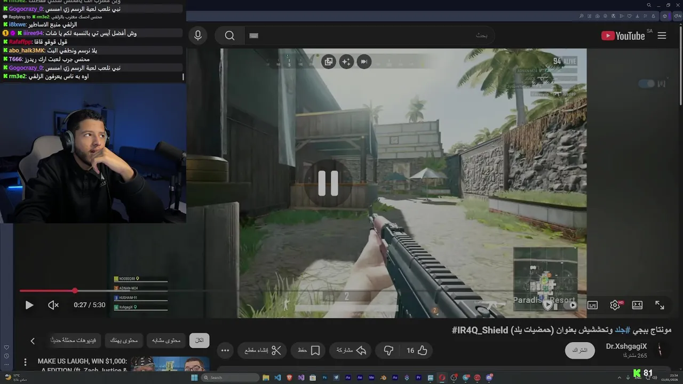This screenshot has width=683, height=384.
Task: Unmute the video via speaker icon
Action: pos(53,305)
